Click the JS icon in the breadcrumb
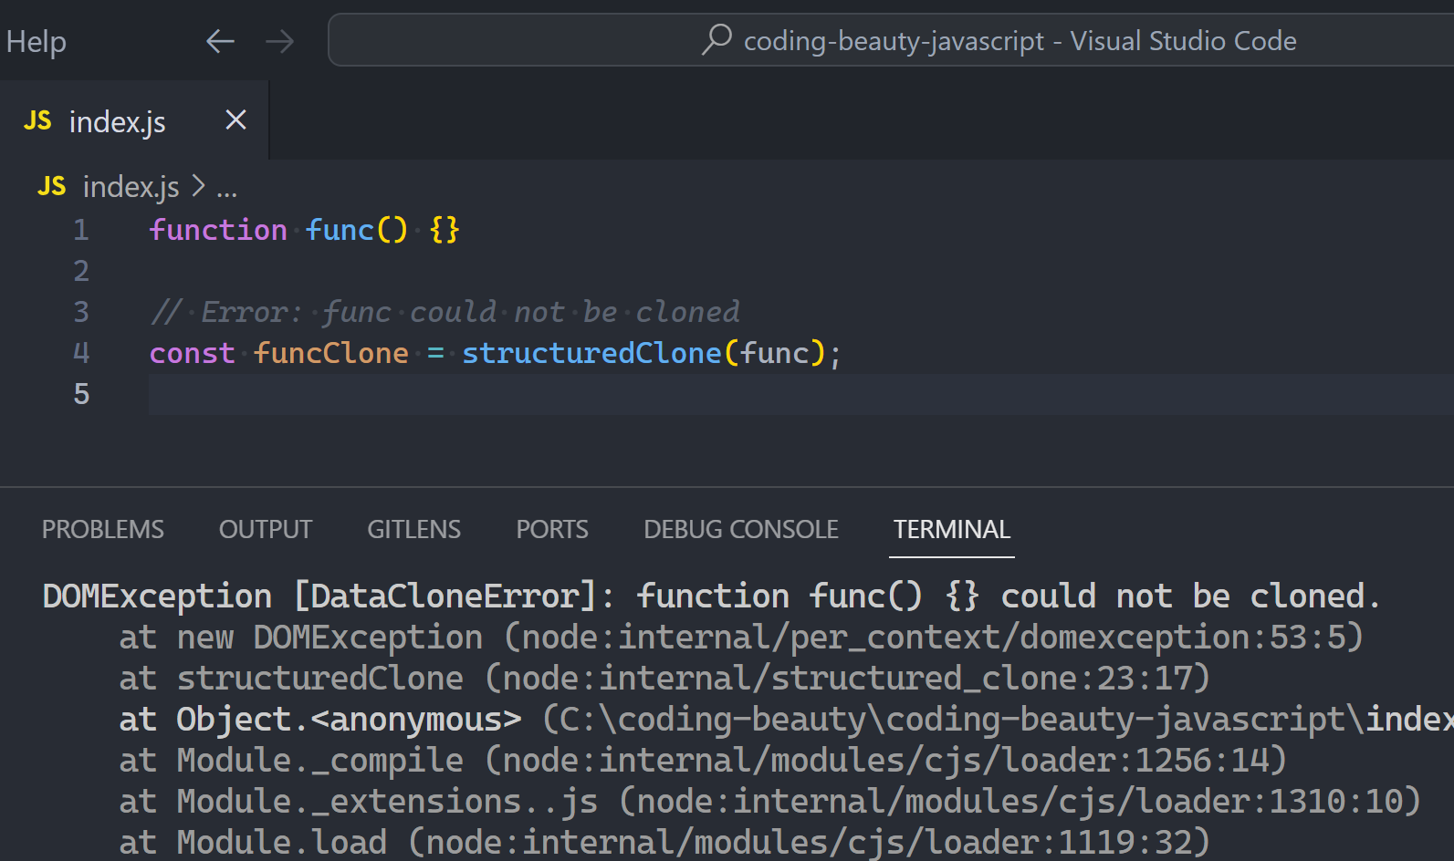Image resolution: width=1454 pixels, height=861 pixels. pyautogui.click(x=52, y=186)
